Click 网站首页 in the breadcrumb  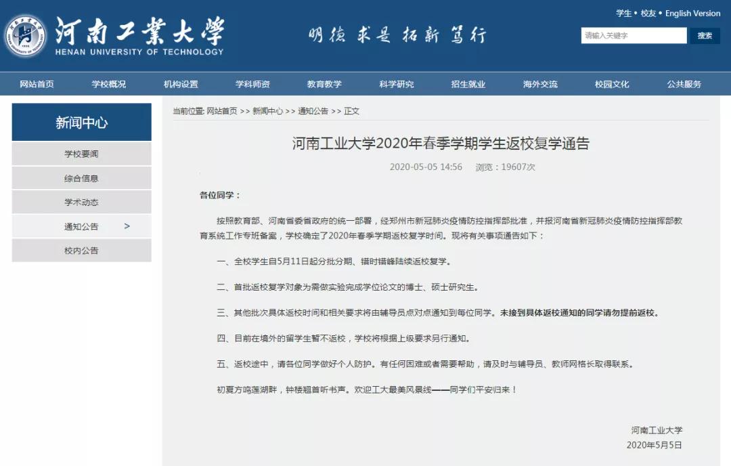[x=222, y=111]
